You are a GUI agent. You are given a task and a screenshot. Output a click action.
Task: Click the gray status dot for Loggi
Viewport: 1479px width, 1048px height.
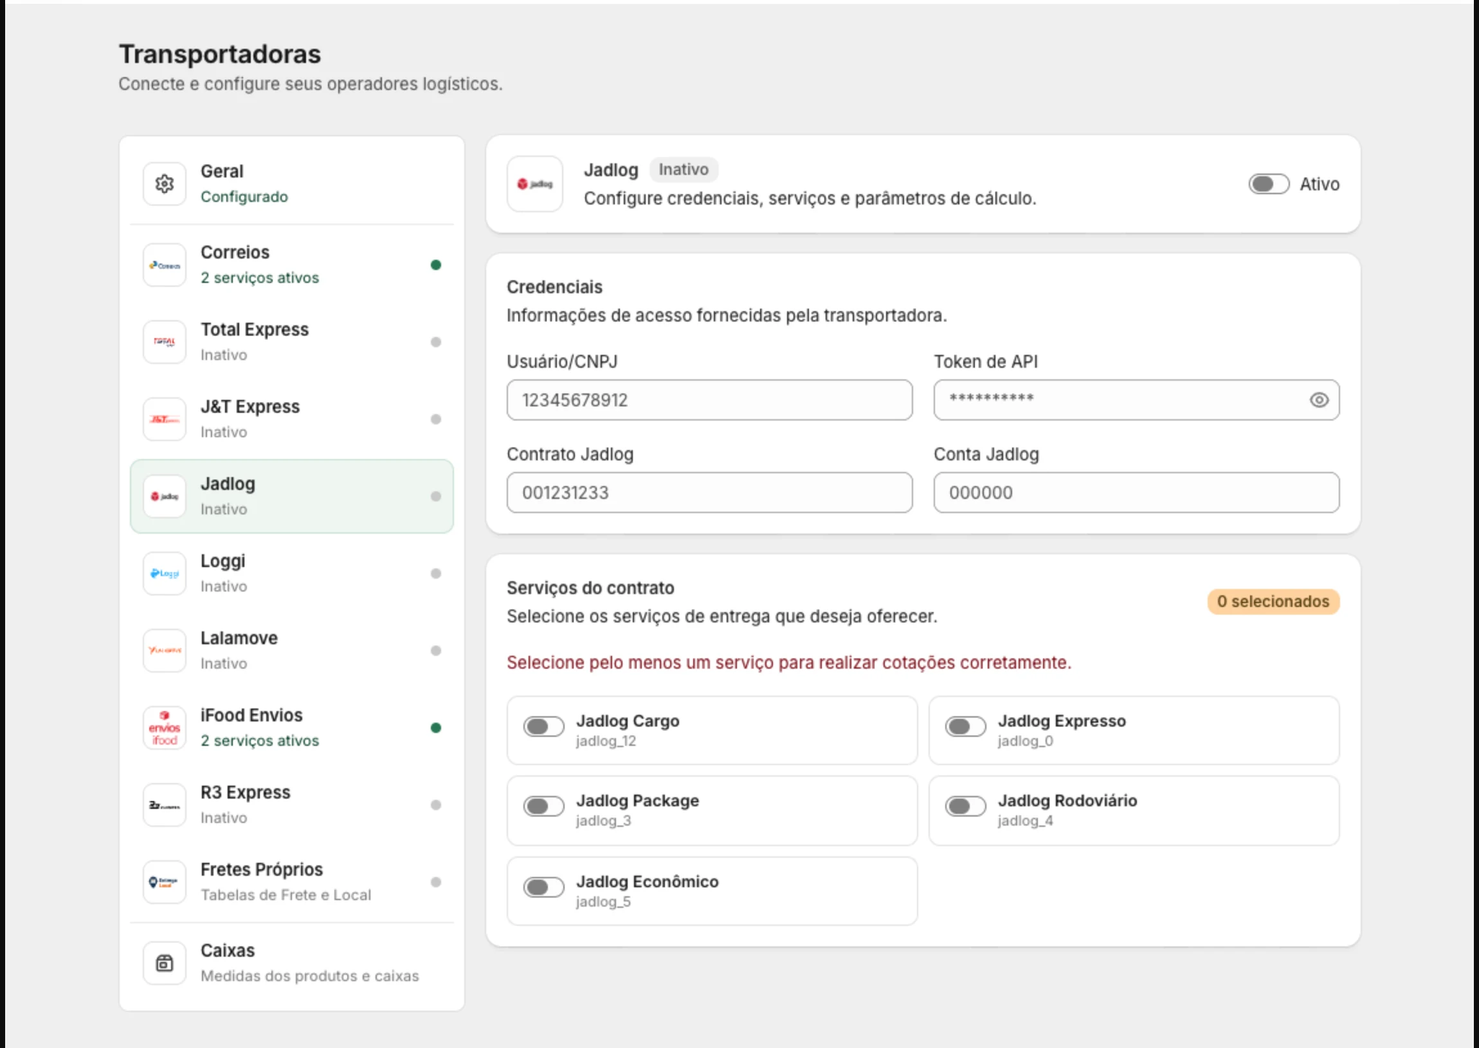pyautogui.click(x=436, y=574)
